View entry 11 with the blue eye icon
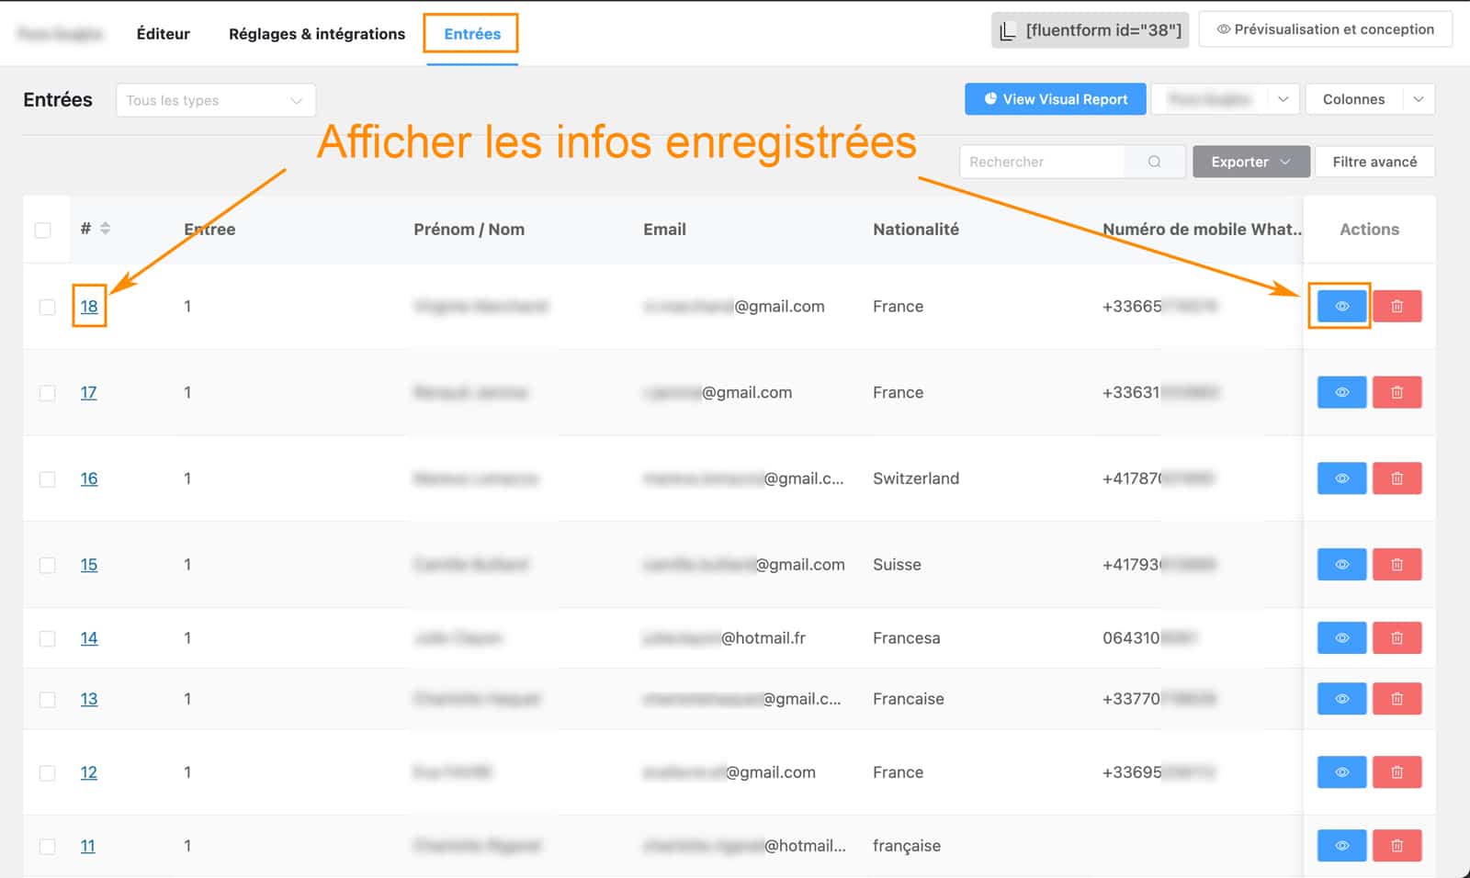 pos(1340,845)
